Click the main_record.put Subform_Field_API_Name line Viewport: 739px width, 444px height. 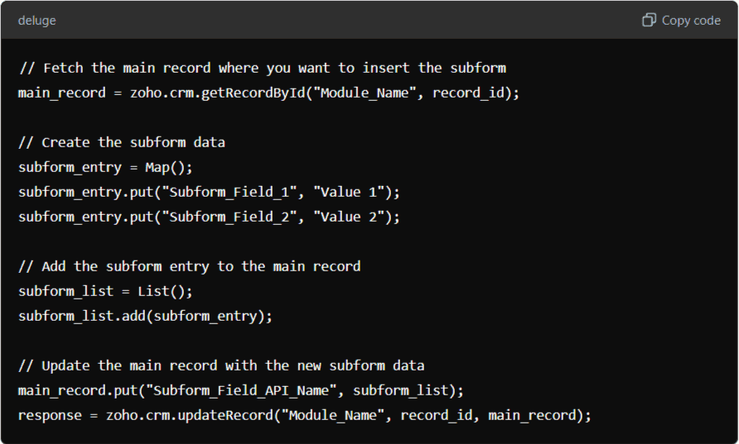click(x=241, y=391)
